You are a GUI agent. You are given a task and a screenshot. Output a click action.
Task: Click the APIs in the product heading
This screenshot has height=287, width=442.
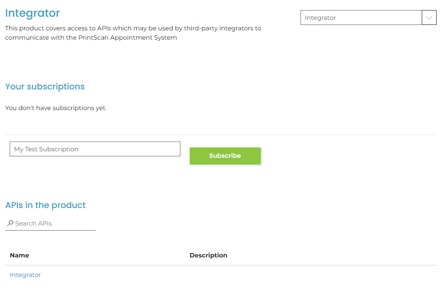coord(45,205)
